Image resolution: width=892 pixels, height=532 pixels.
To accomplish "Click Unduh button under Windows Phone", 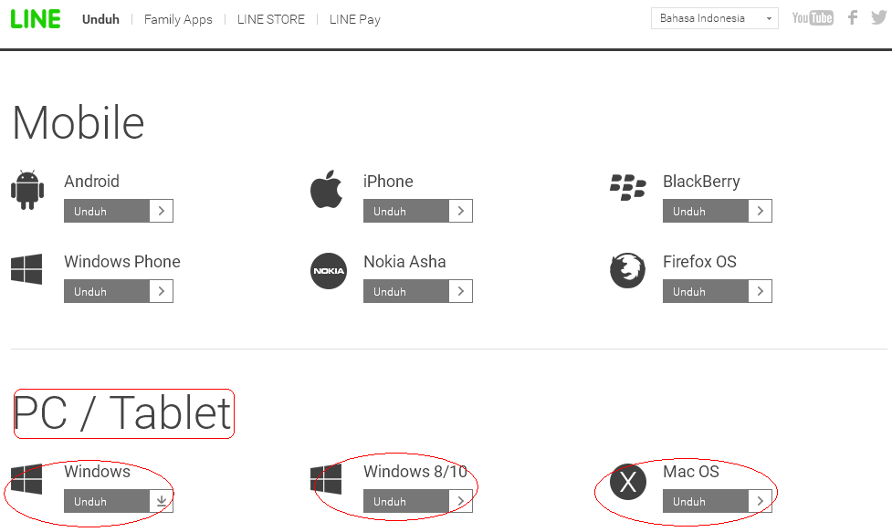I will click(107, 291).
